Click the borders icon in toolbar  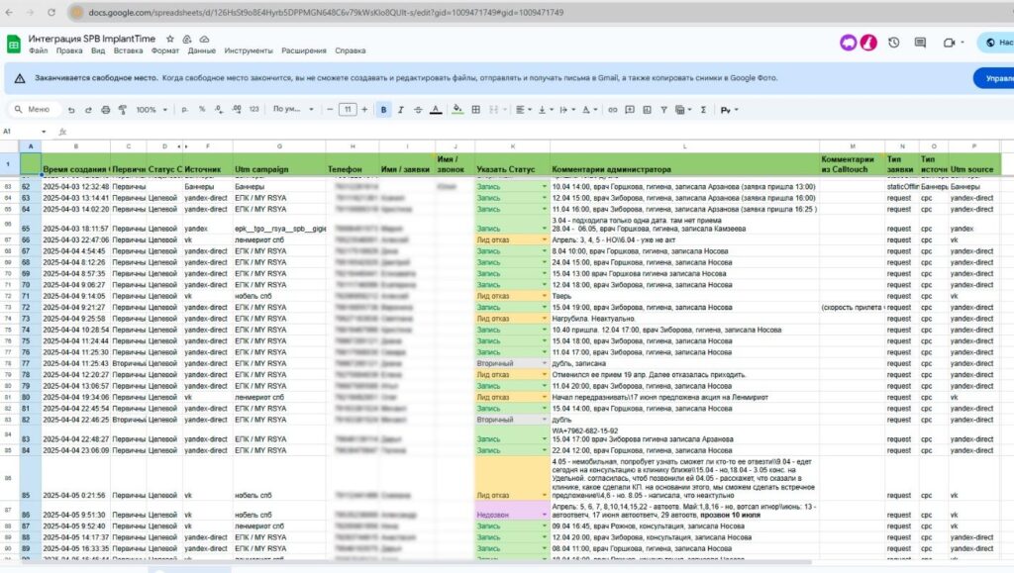tap(475, 110)
